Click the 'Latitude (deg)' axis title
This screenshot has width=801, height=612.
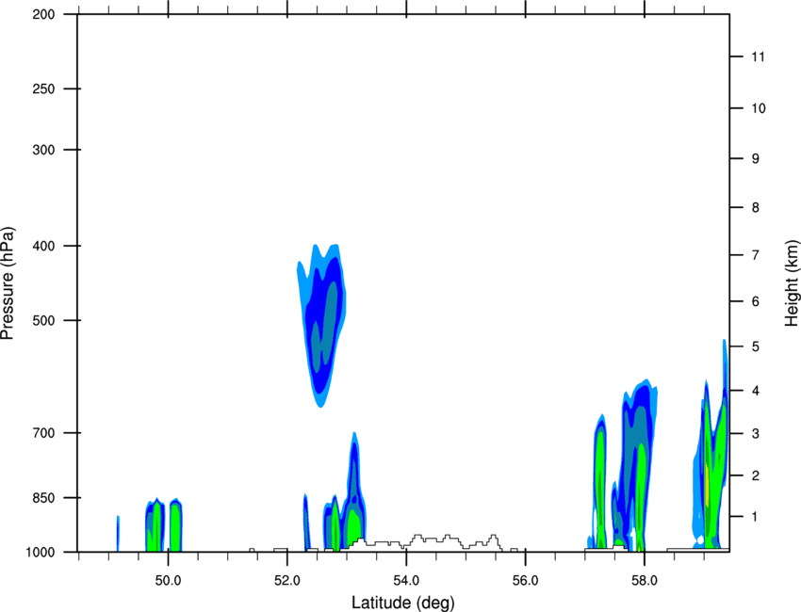click(402, 603)
